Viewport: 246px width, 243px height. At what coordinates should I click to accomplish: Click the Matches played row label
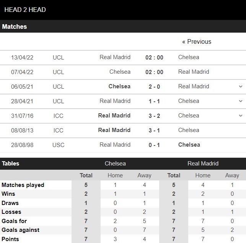pyautogui.click(x=23, y=185)
